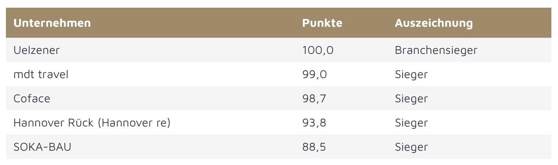558x165 pixels.
Task: Click the Unternehmen column header
Action: pos(52,23)
